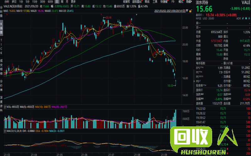Open the 模式 mode menu

pyautogui.click(x=181, y=2)
